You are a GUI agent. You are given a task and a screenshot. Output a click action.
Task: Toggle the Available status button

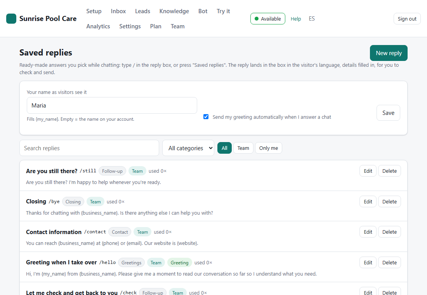[x=268, y=19]
